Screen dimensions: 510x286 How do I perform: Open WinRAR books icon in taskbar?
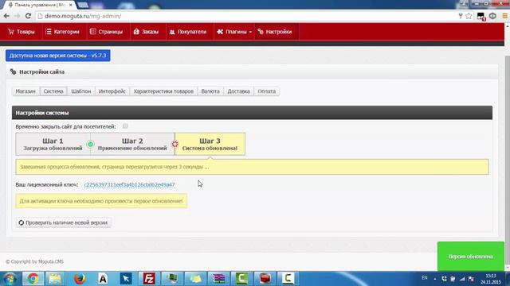tap(218, 279)
